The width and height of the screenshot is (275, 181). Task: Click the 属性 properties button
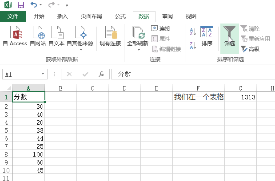click(161, 39)
